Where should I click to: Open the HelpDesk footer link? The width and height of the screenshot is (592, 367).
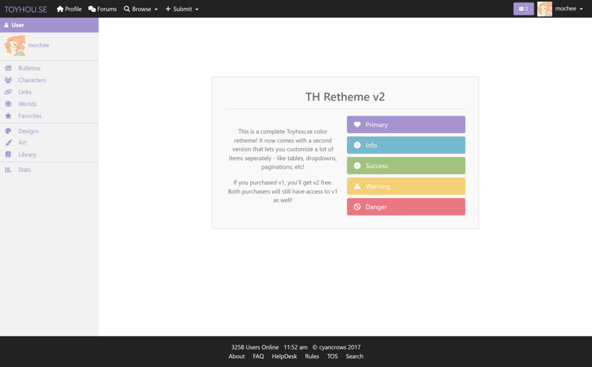285,356
